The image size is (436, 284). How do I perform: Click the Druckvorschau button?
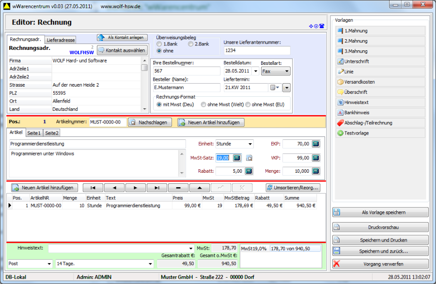pos(380,227)
